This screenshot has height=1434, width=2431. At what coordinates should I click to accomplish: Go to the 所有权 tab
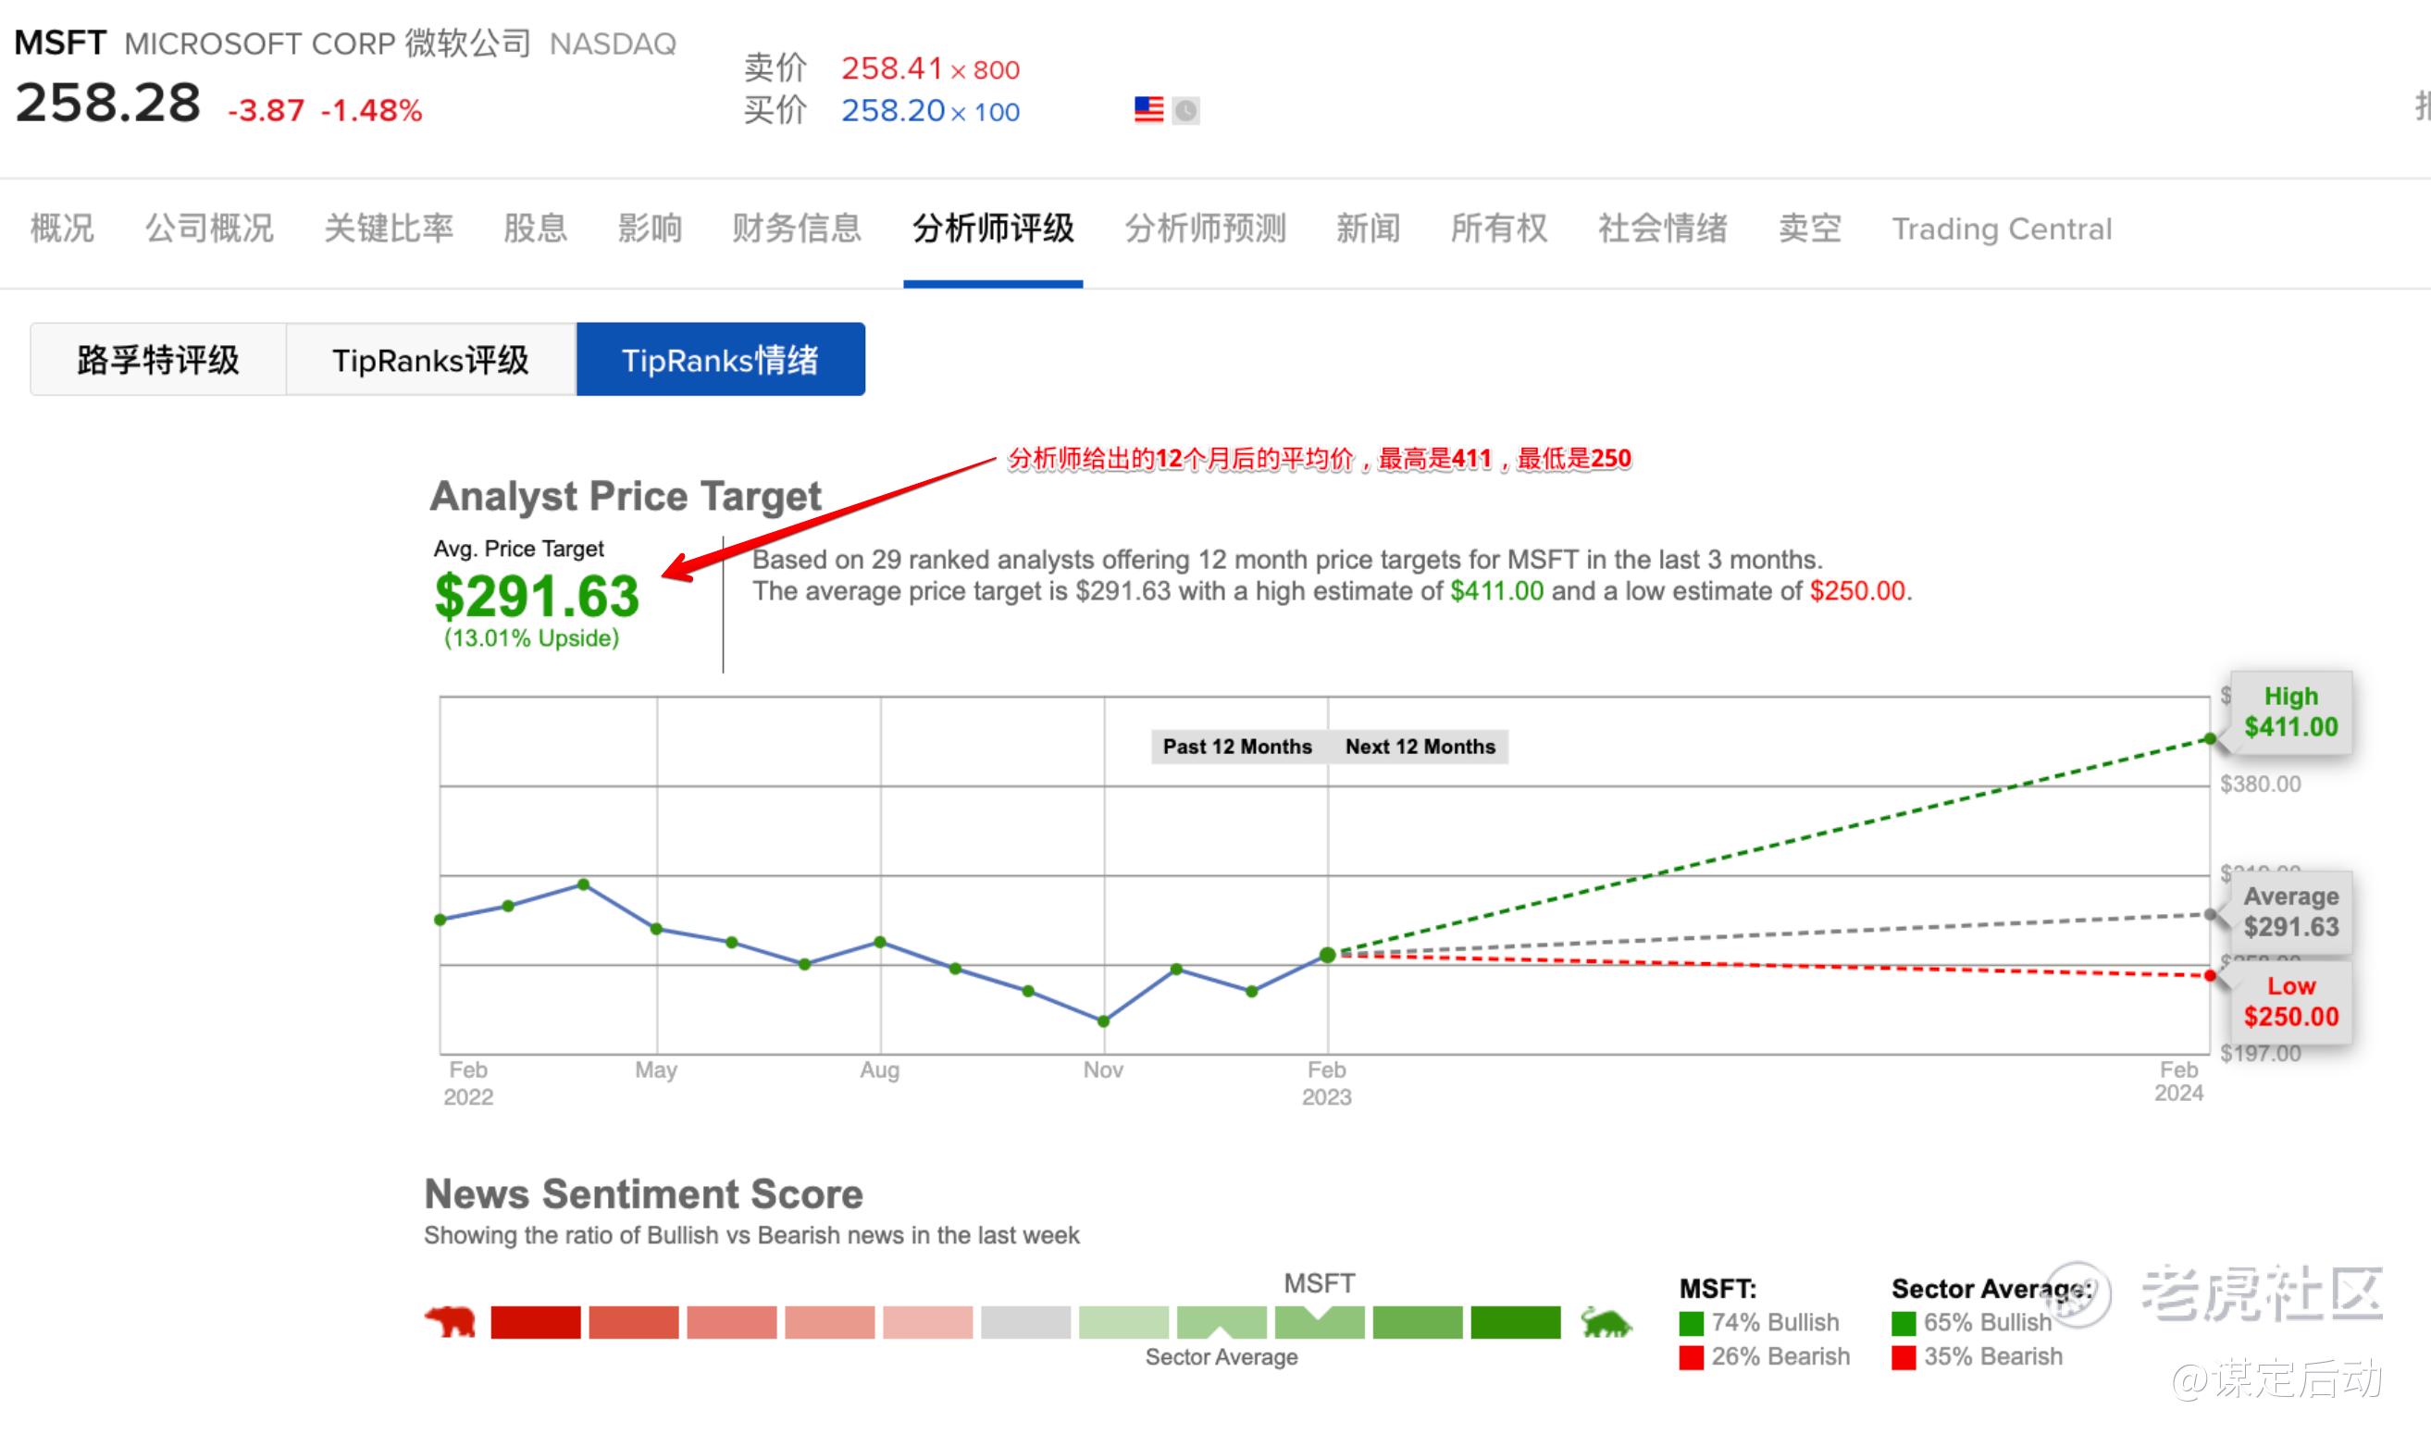coord(1499,229)
